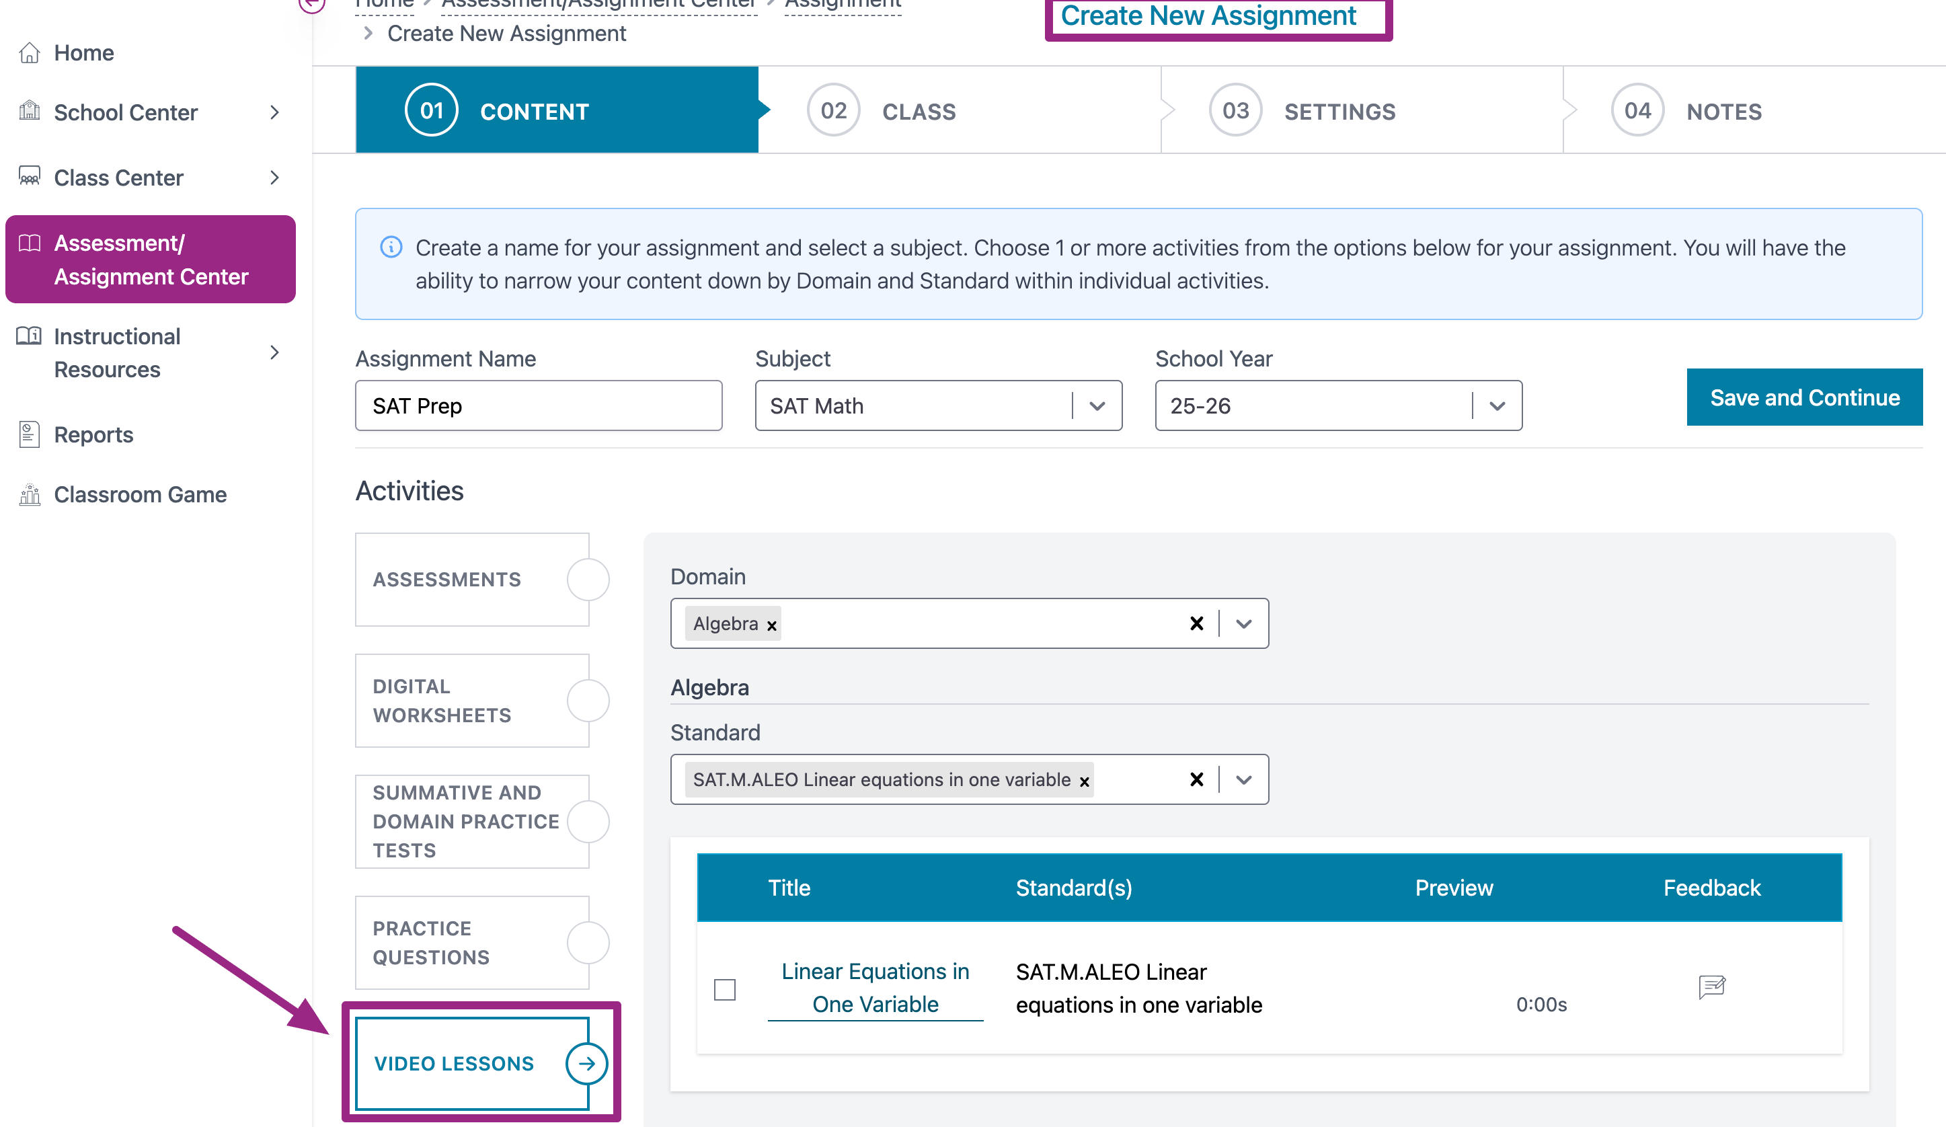
Task: Open feedback icon for Linear Equations row
Action: point(1711,986)
